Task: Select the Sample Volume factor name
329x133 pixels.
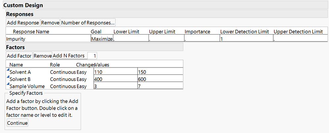Action: (27, 87)
